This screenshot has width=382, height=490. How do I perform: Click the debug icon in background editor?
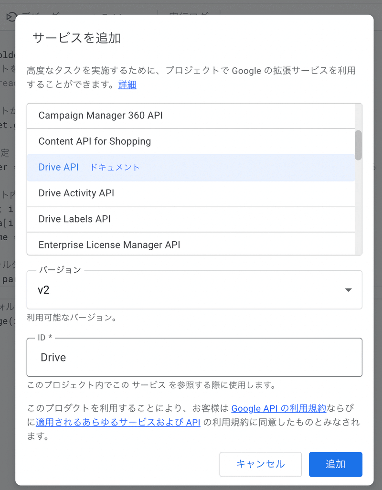pyautogui.click(x=11, y=17)
